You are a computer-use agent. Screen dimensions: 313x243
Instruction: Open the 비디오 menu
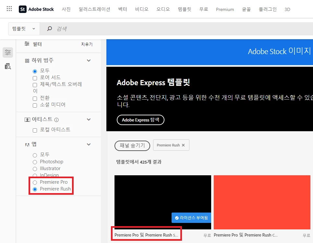click(x=142, y=9)
